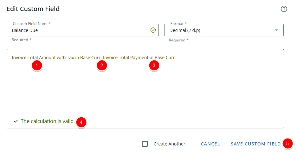Click the CANCEL button
The height and width of the screenshot is (154, 297).
[210, 144]
